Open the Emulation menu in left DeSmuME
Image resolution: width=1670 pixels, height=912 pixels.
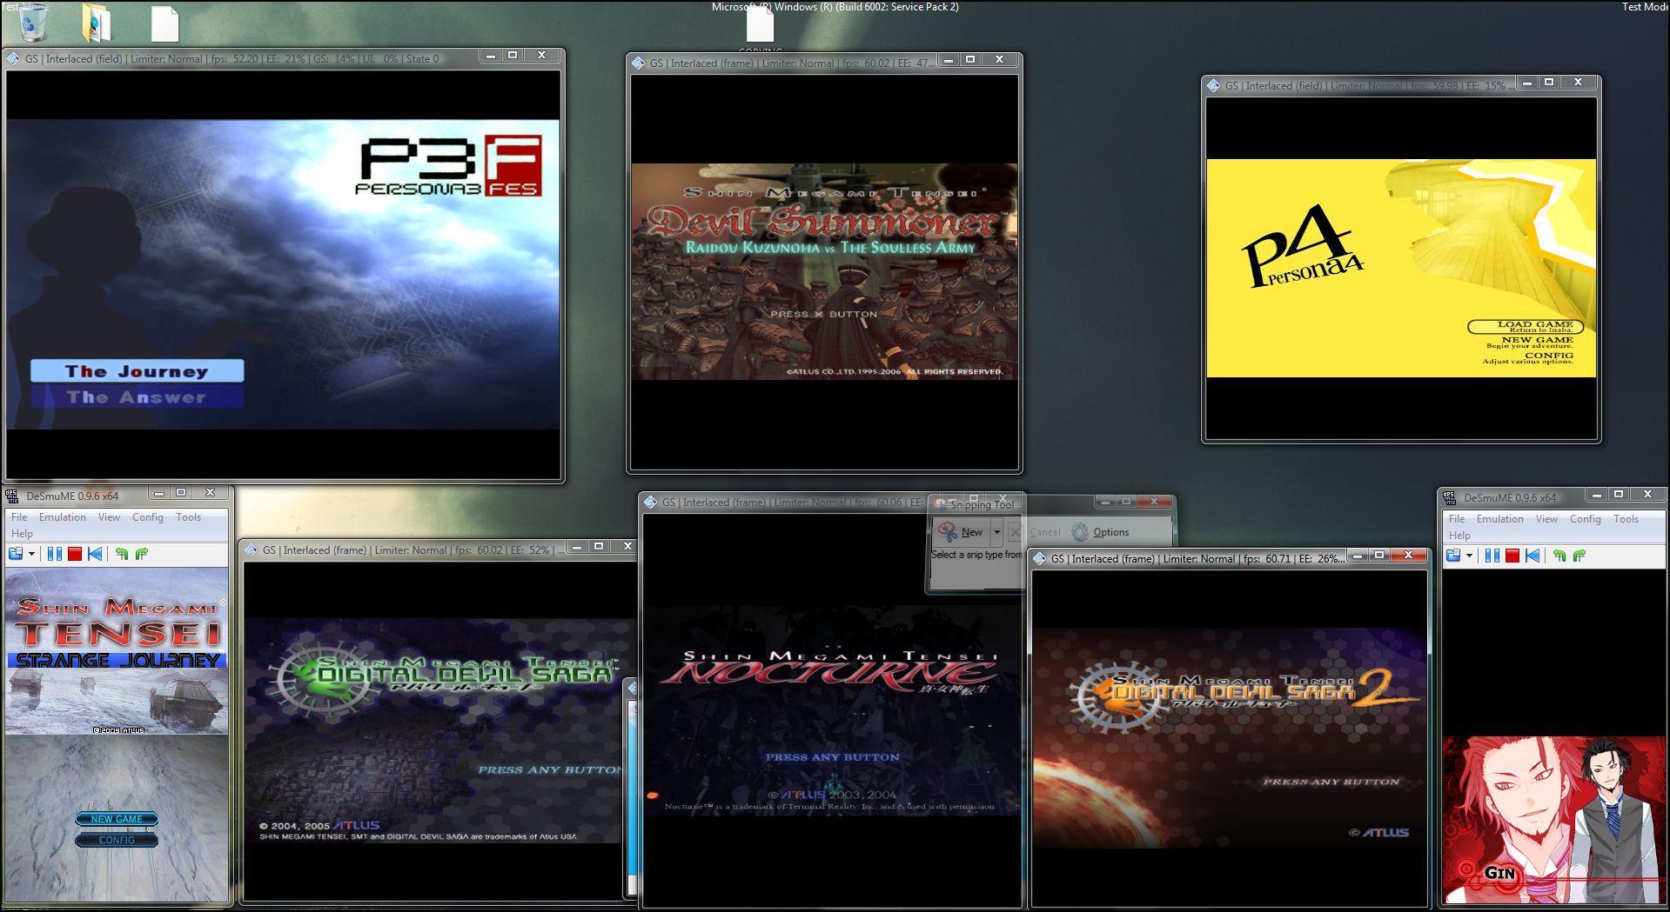62,517
